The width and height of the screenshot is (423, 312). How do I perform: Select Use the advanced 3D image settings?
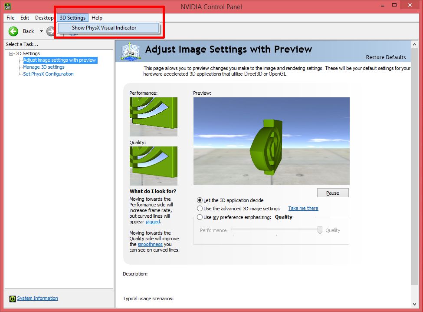(200, 209)
